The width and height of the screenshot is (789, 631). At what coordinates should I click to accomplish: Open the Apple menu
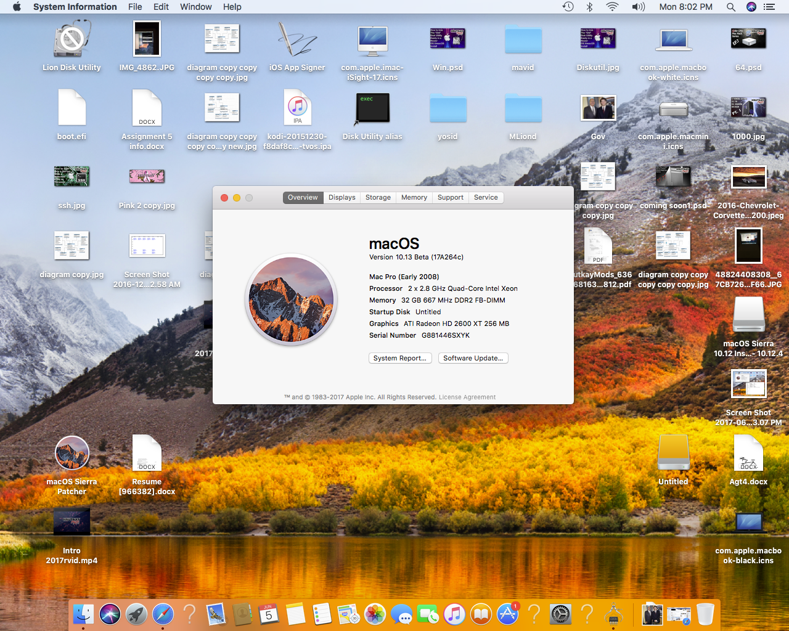click(x=17, y=7)
